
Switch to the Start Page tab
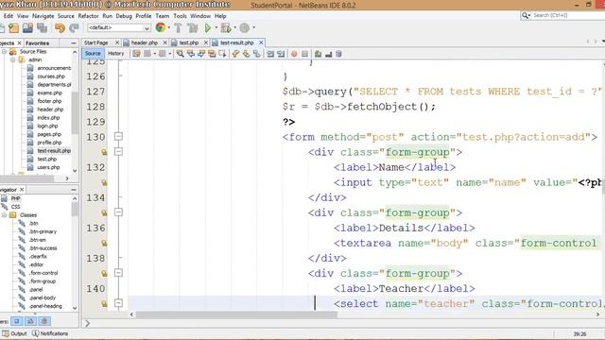[96, 42]
